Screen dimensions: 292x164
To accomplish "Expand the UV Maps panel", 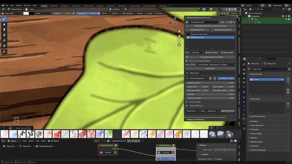I will coord(254,121).
